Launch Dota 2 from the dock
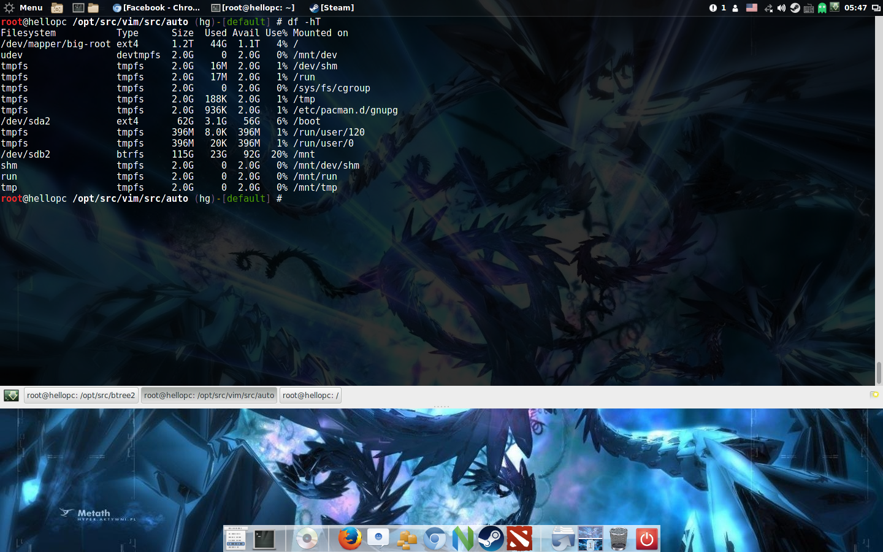 [519, 539]
